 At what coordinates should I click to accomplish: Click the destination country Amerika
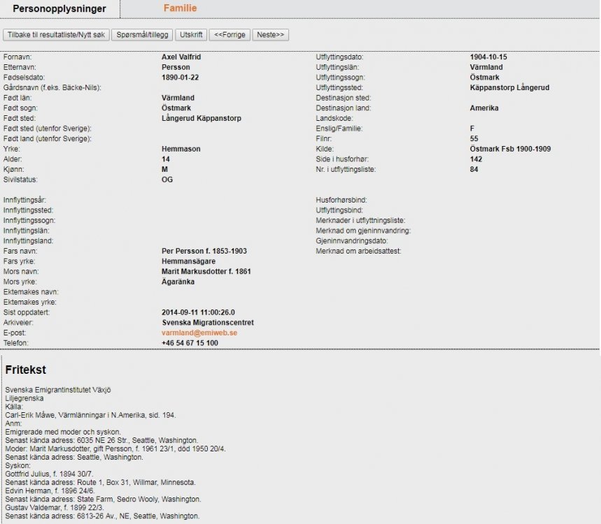pyautogui.click(x=484, y=108)
